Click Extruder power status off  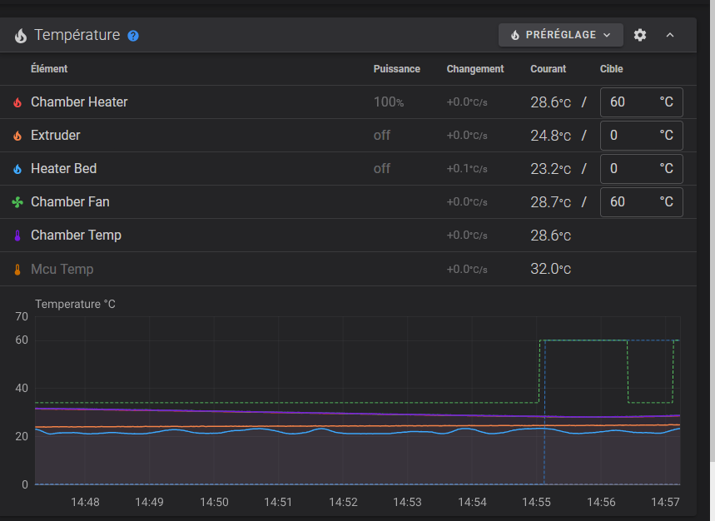click(x=382, y=136)
